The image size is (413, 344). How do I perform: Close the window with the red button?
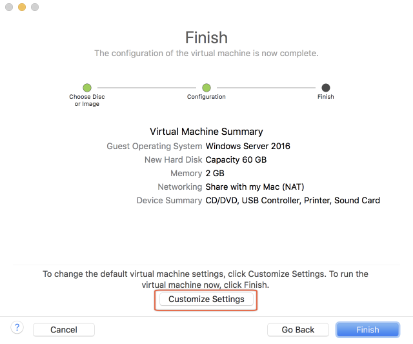(x=9, y=7)
